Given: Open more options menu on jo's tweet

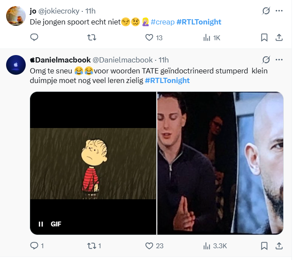Looking at the screenshot, I should point(279,10).
